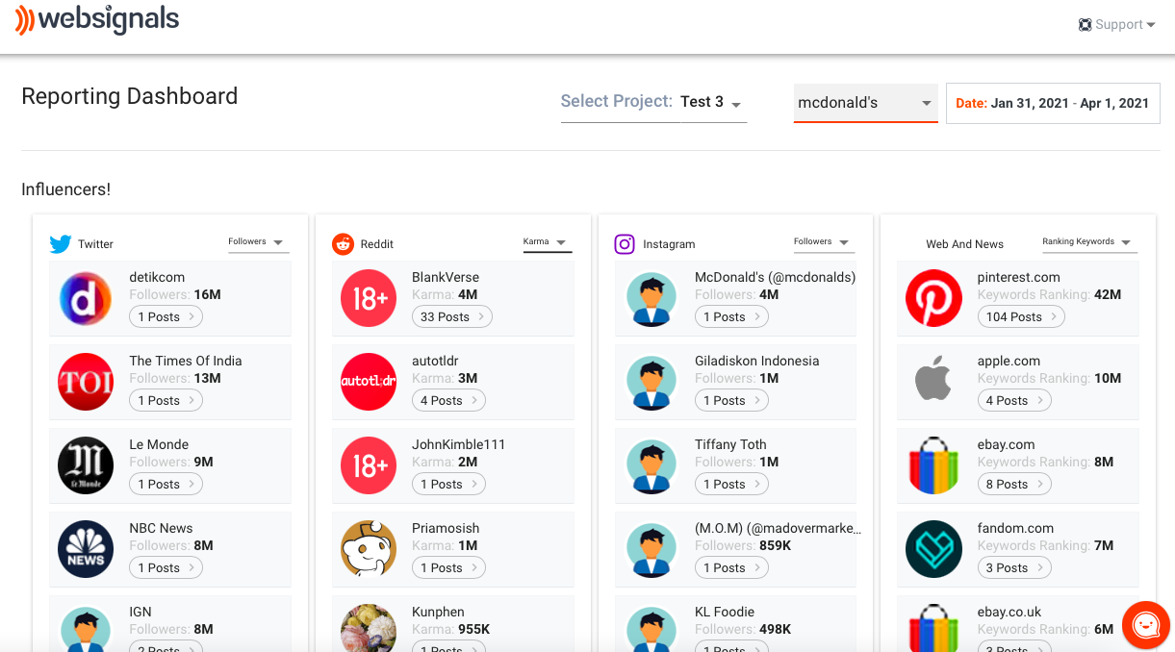Click the Instagram logo icon
This screenshot has width=1175, height=652.
[625, 244]
